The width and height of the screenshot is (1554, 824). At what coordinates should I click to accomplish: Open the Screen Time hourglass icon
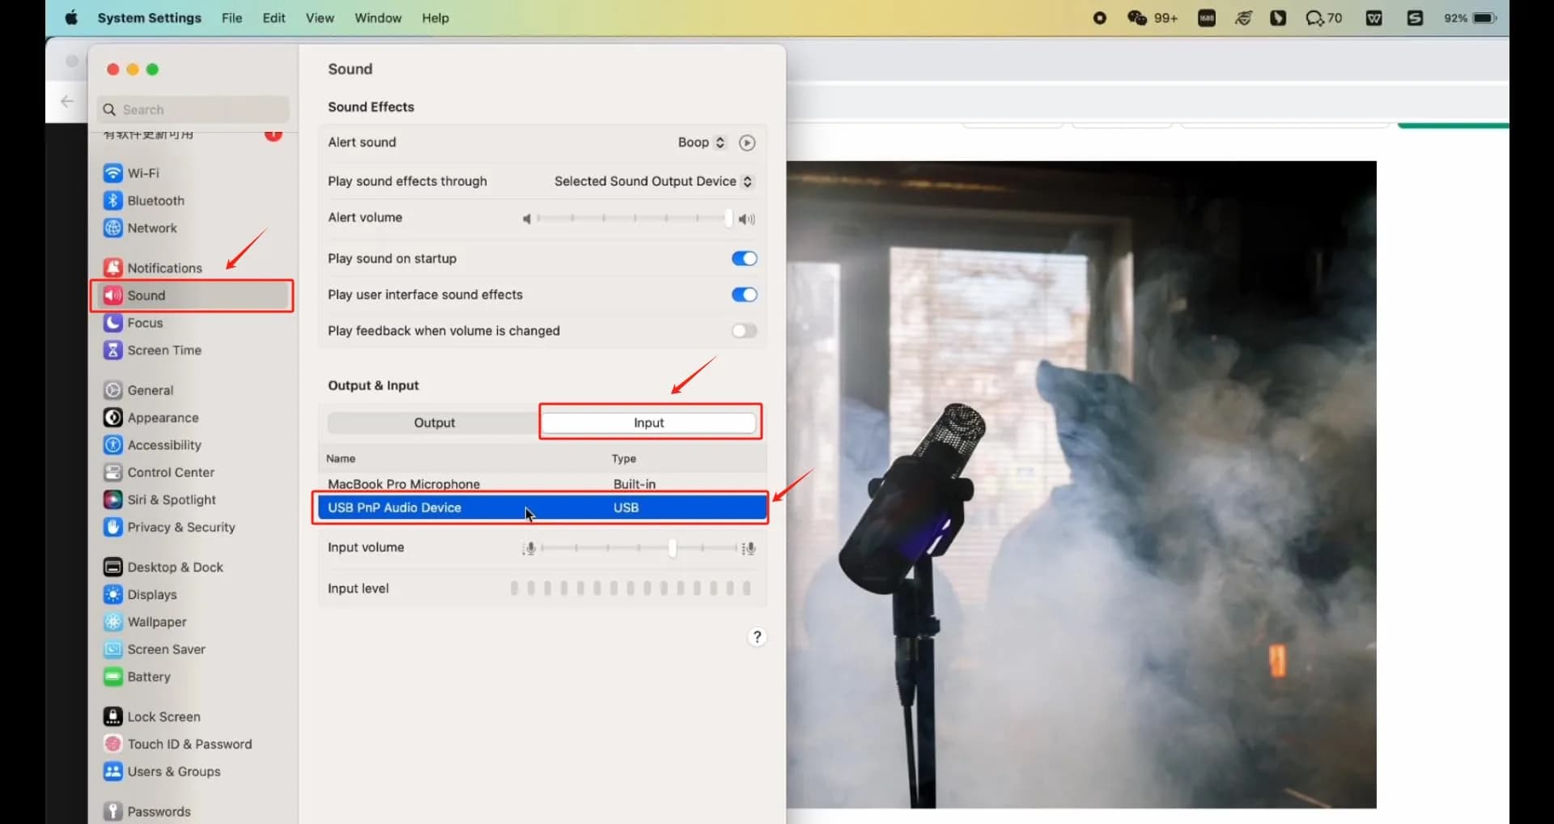[113, 350]
